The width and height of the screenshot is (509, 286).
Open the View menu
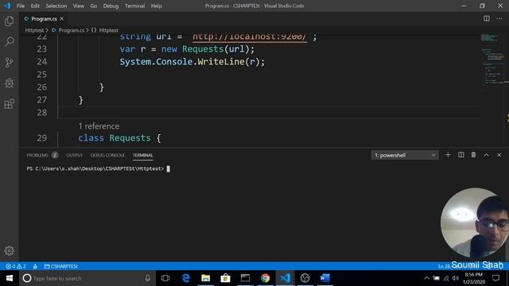pyautogui.click(x=78, y=6)
